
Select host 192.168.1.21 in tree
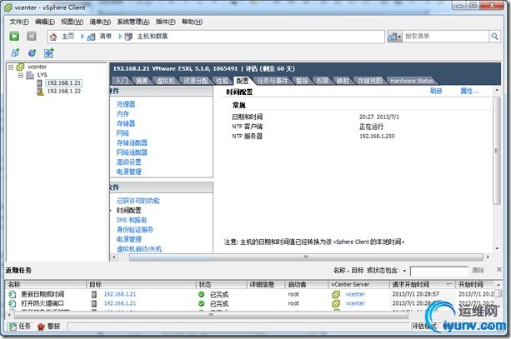(x=64, y=83)
